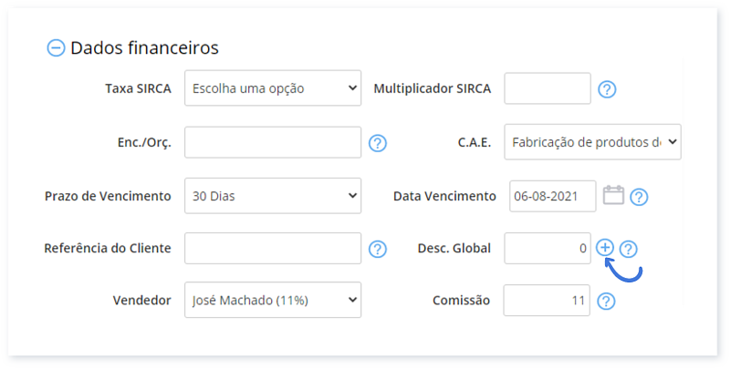Open the Prazo de Vencimento dropdown
The width and height of the screenshot is (730, 369).
tap(273, 196)
